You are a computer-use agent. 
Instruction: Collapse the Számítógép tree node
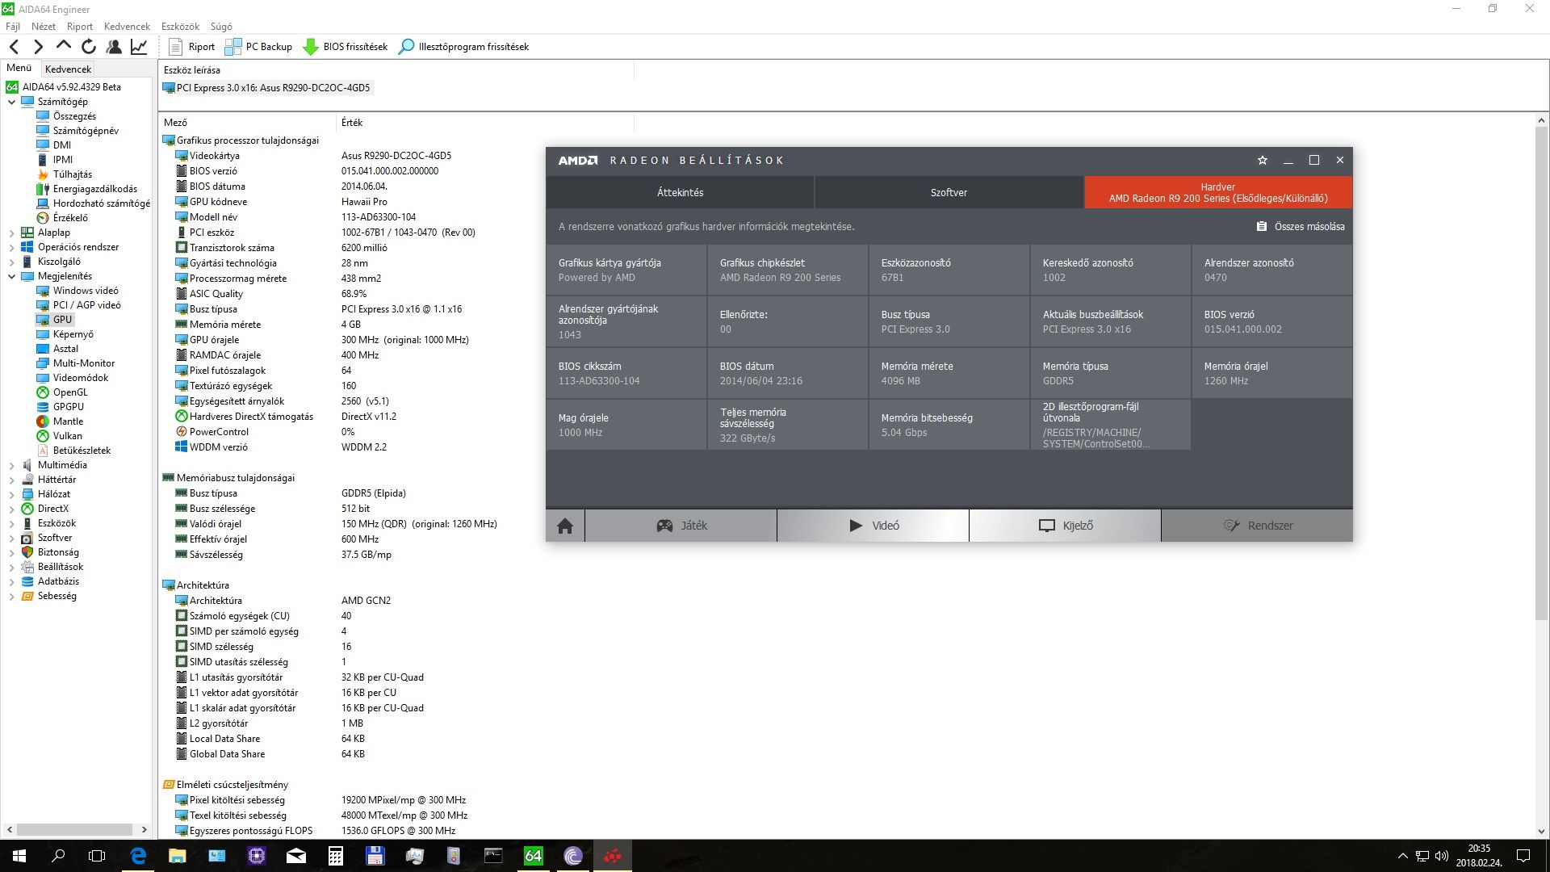(12, 102)
